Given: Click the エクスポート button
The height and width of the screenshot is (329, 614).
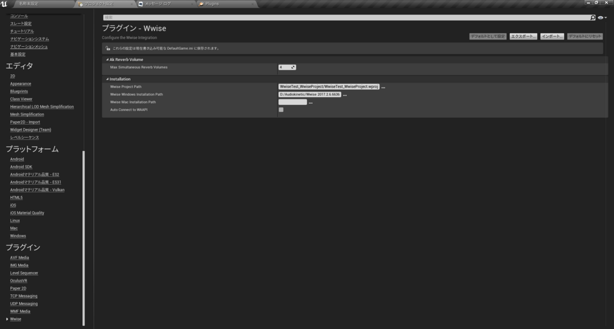Looking at the screenshot, I should (x=523, y=37).
